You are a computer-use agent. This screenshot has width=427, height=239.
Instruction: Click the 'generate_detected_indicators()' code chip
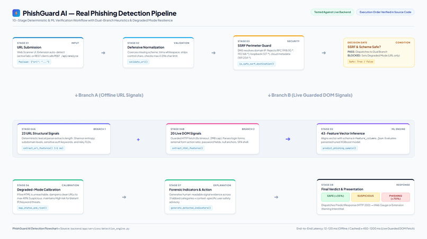click(x=191, y=208)
